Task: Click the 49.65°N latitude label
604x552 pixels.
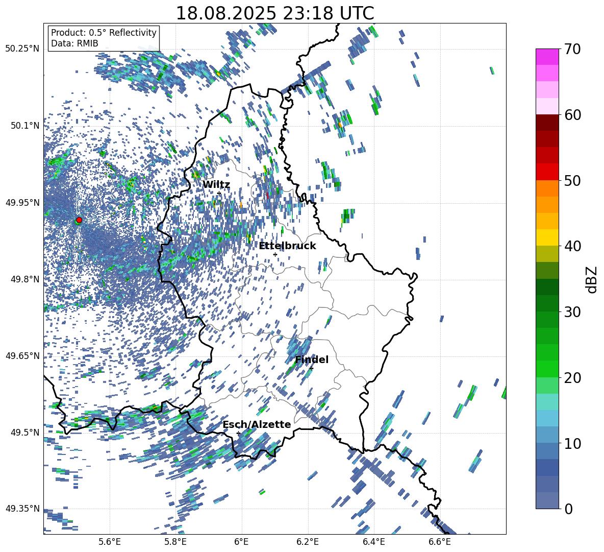Action: (22, 355)
